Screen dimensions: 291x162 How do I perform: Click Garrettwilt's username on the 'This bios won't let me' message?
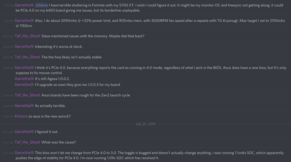(x=24, y=153)
